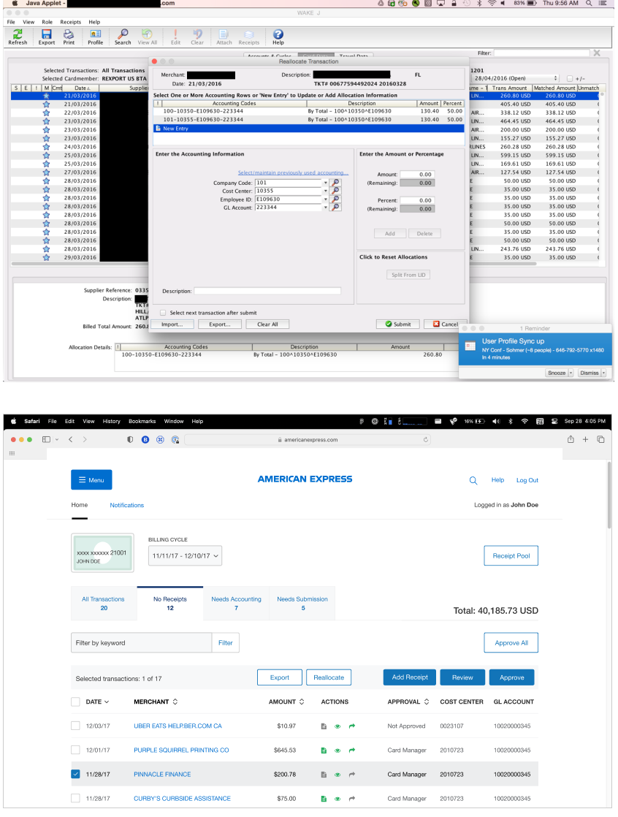Click Submit in Reallocate Transaction dialog
618x817 pixels.
(x=398, y=324)
